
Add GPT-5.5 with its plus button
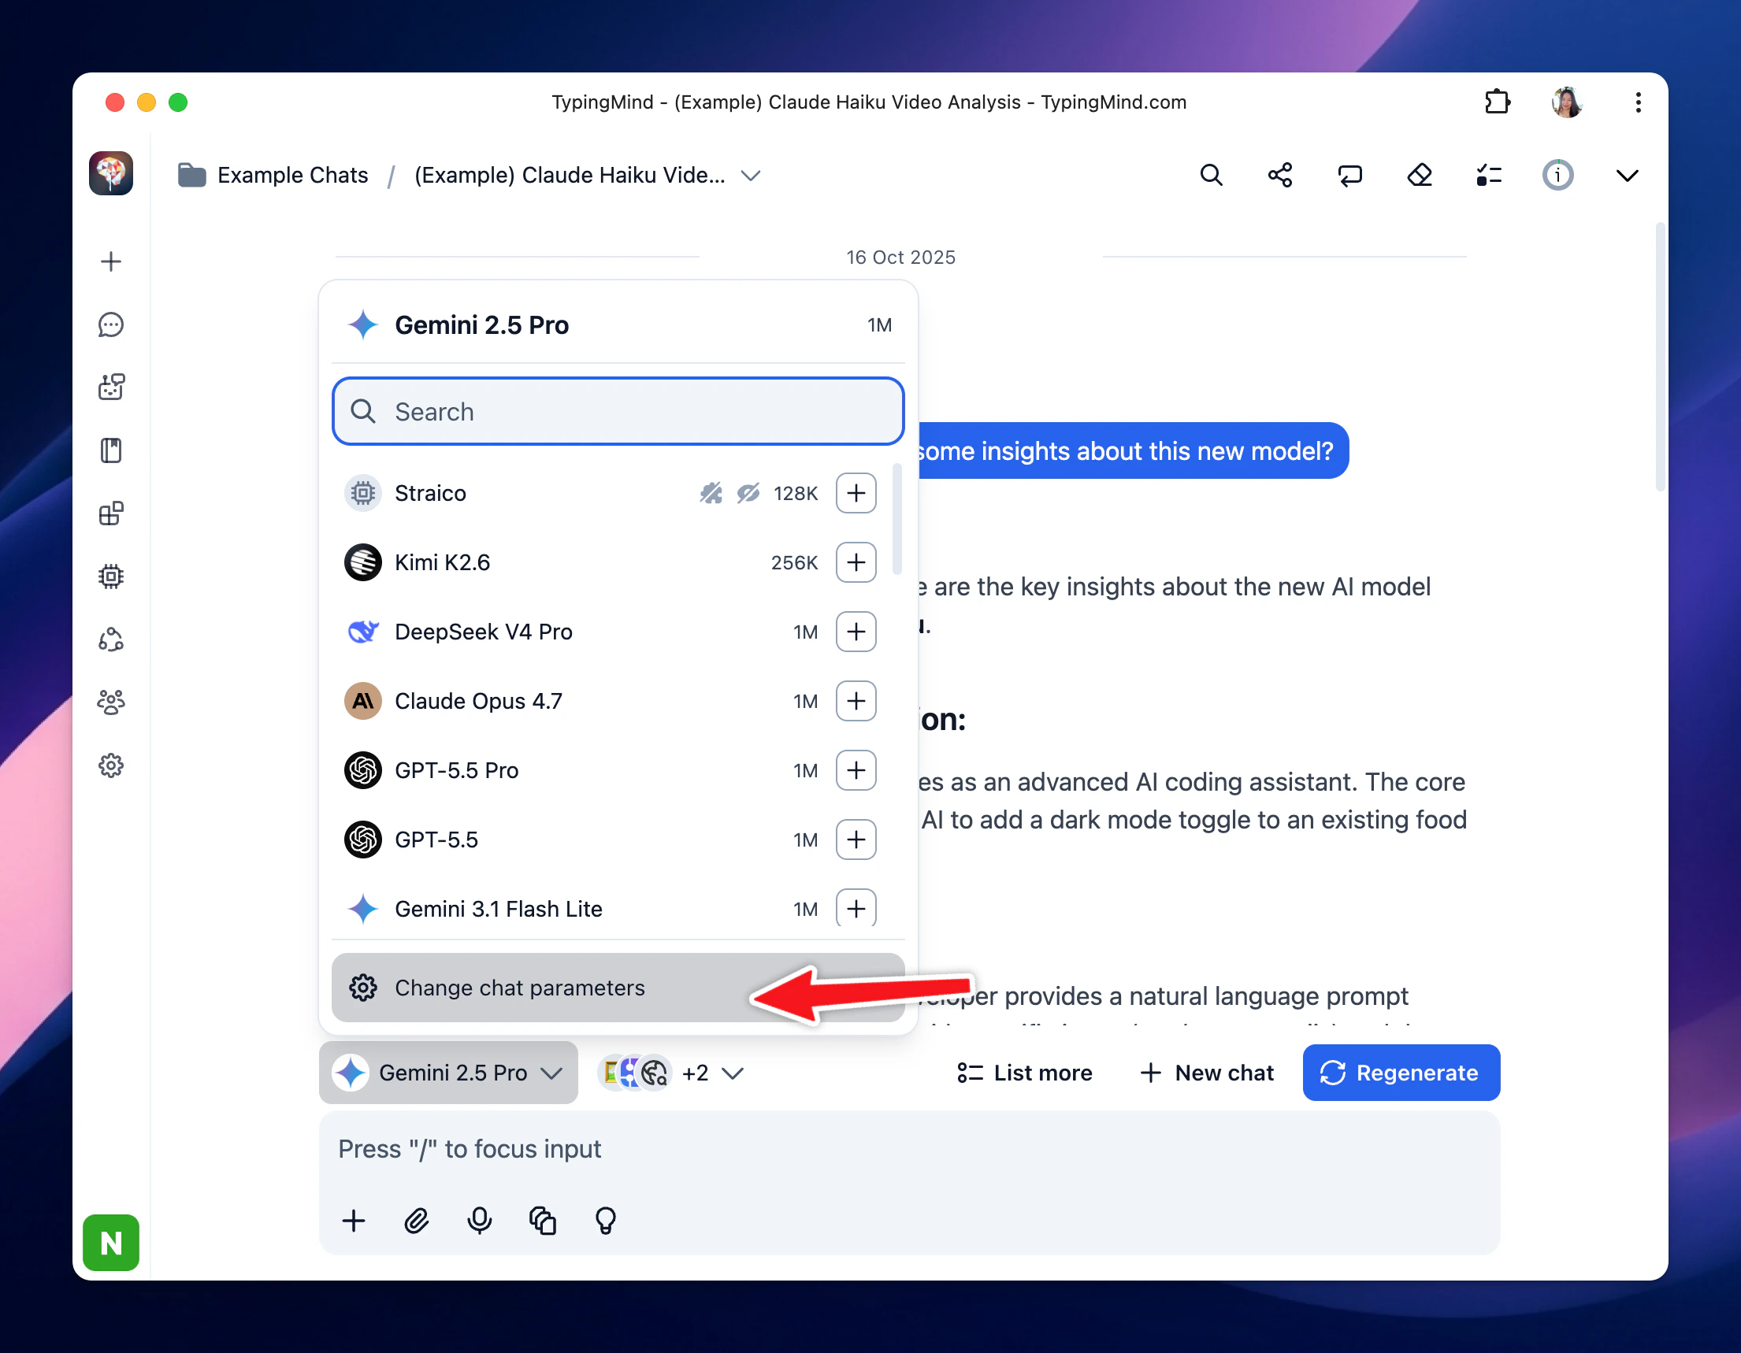point(856,840)
